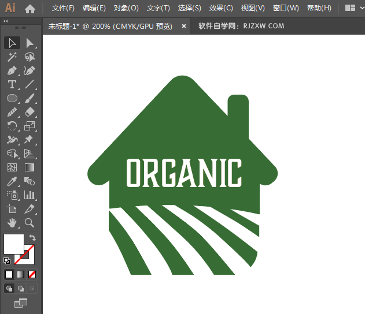
Task: Open the Change Screen Mode menu
Action: pos(21,302)
